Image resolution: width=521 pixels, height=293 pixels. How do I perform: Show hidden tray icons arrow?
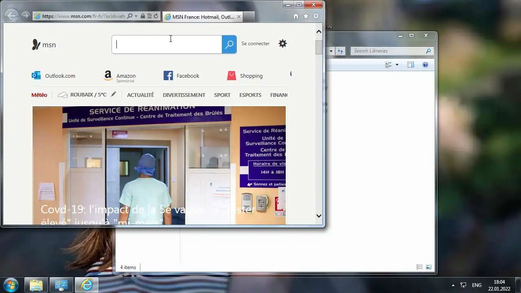[x=453, y=285]
